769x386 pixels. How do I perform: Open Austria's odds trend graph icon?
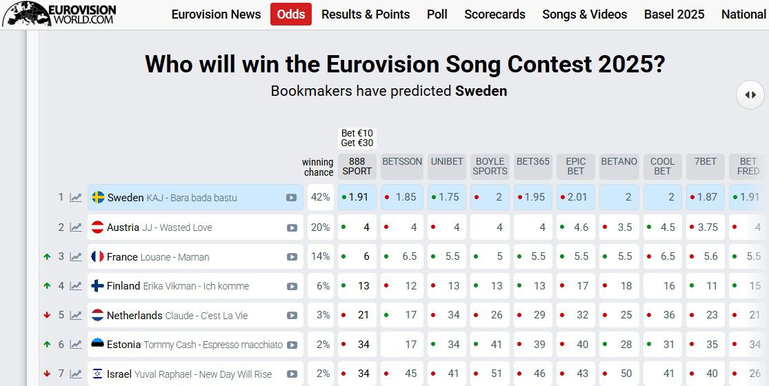(76, 227)
